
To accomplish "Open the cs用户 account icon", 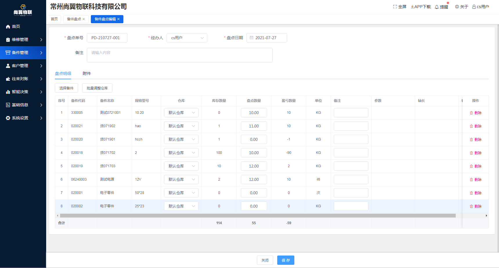I will pos(474,7).
